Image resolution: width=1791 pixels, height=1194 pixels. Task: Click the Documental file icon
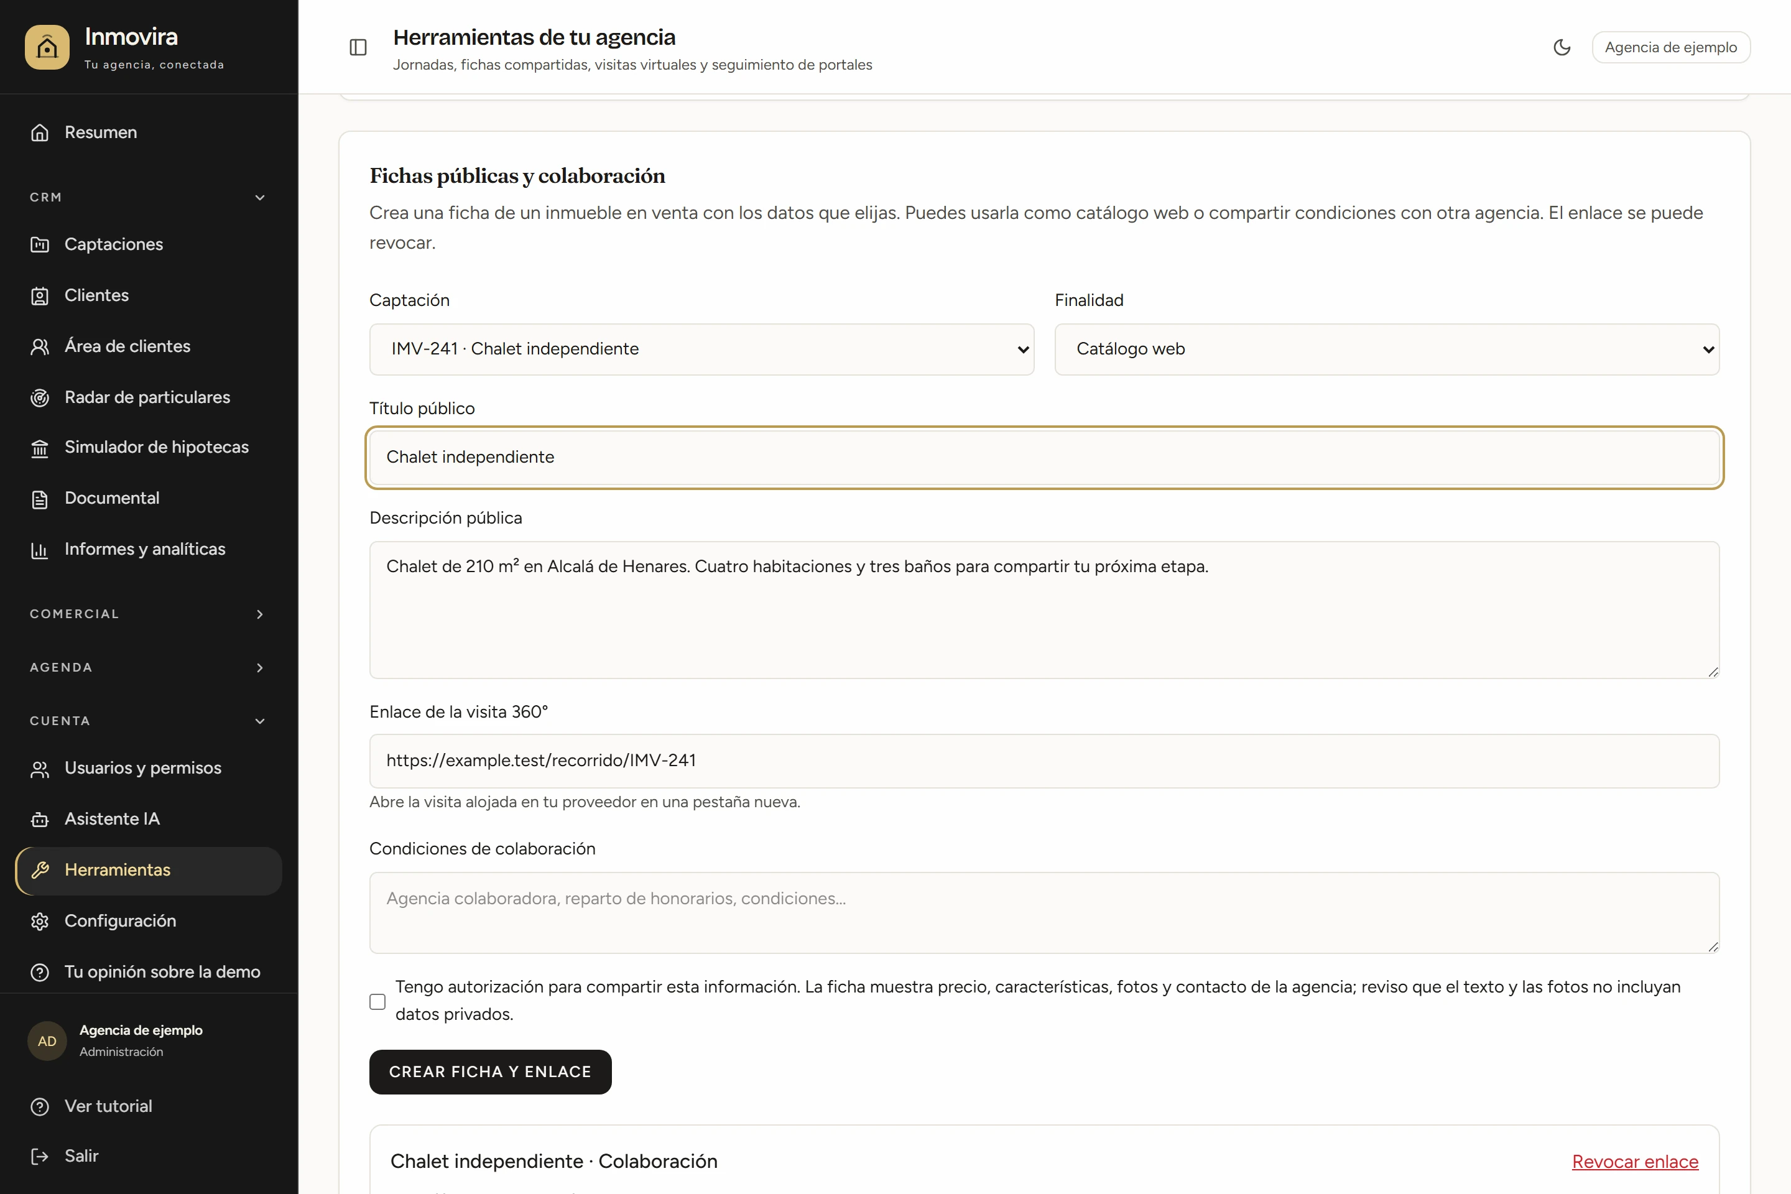click(x=40, y=499)
